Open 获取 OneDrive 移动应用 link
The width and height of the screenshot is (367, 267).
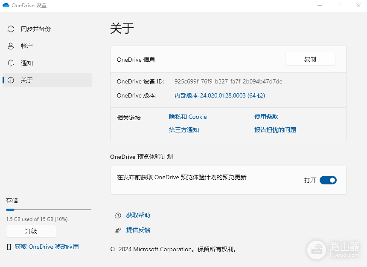pos(47,247)
